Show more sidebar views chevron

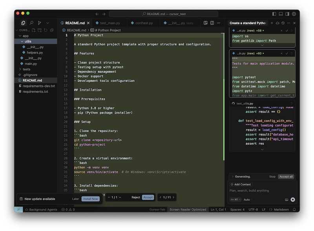coord(47,23)
